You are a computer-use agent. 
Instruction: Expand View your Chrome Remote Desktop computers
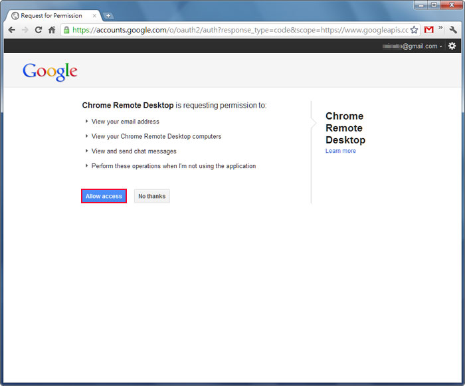click(153, 136)
